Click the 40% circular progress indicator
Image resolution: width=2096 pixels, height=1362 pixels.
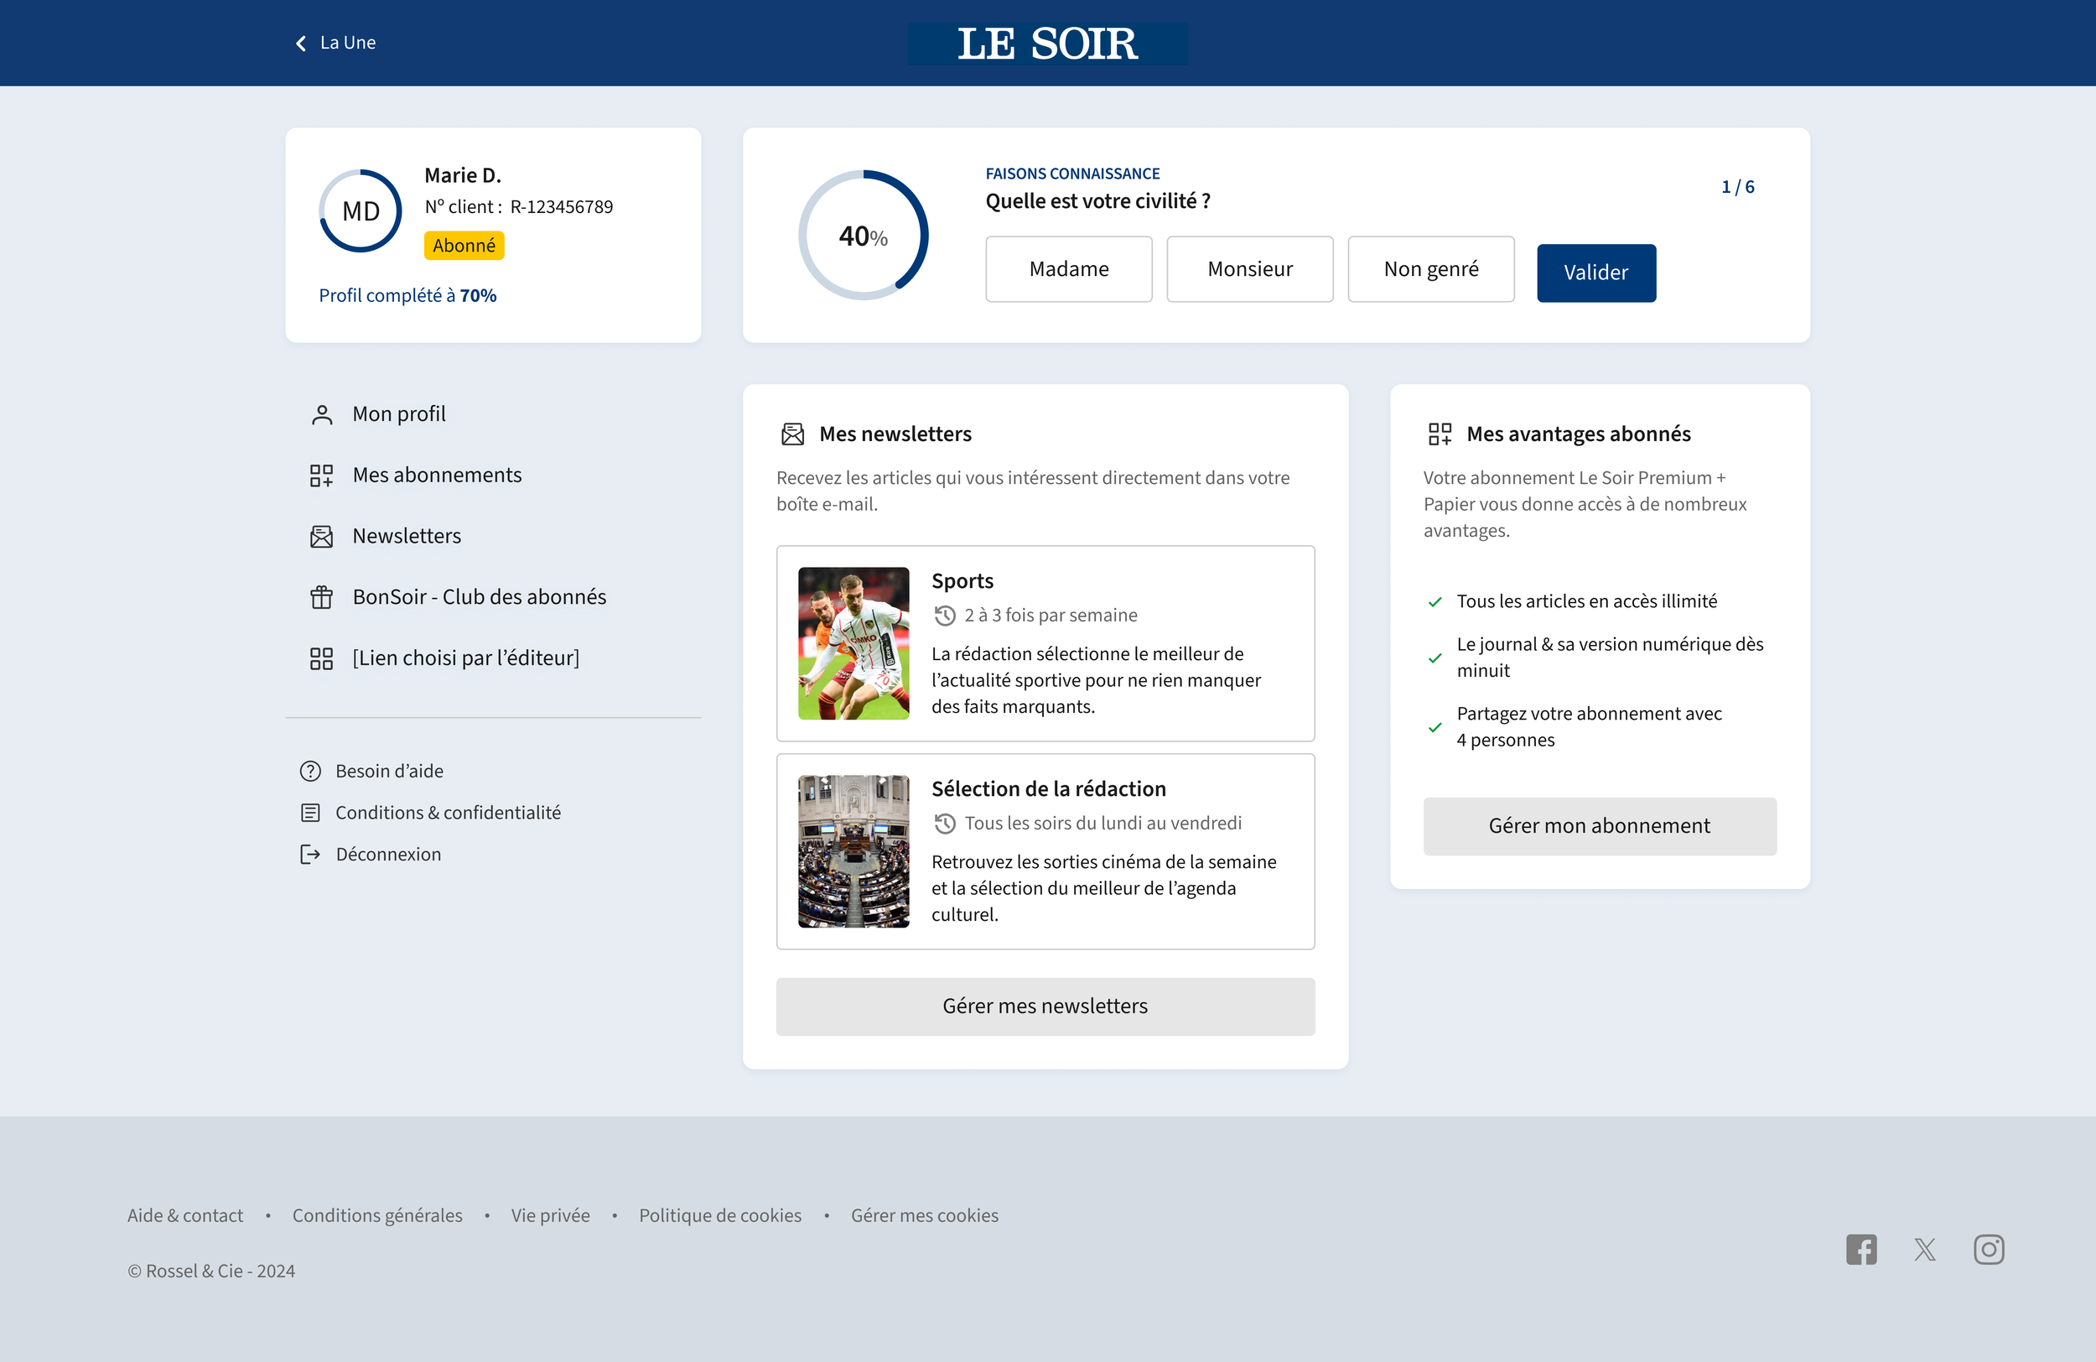[863, 235]
